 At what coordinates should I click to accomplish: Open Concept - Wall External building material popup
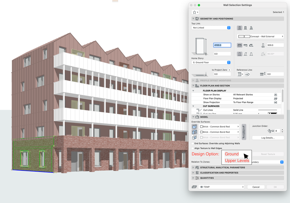[260, 37]
